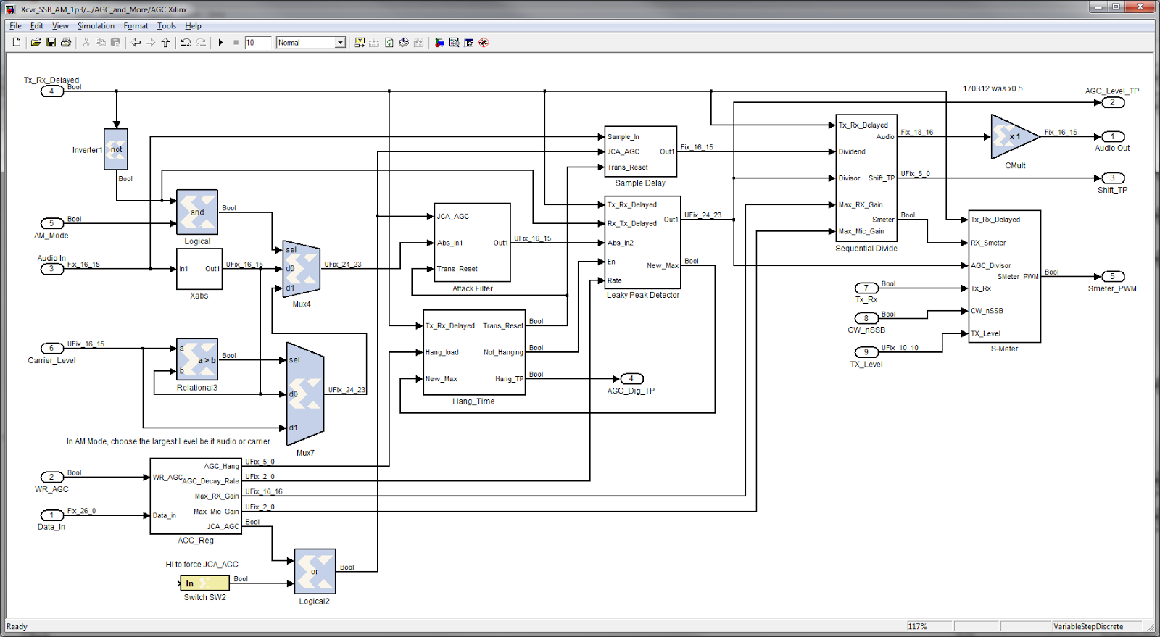
Task: Open the Simulation menu
Action: (96, 26)
